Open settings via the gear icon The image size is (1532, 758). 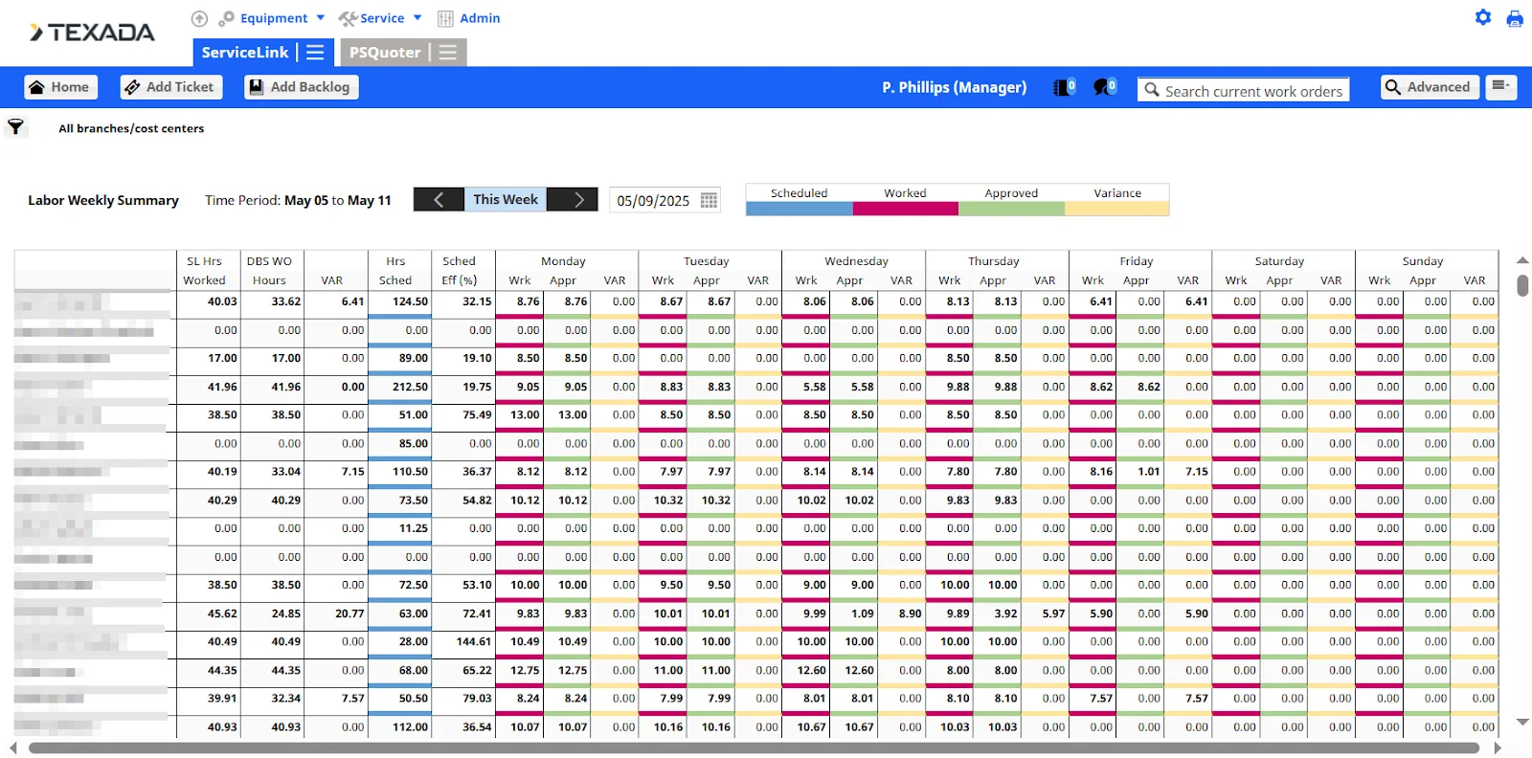pyautogui.click(x=1483, y=17)
